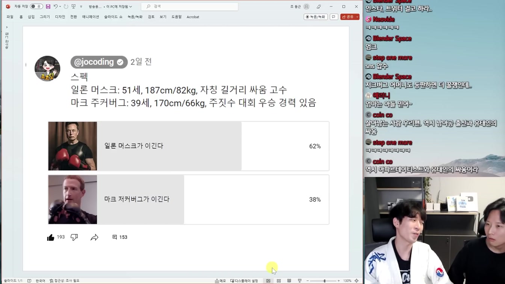Switch to the 삽입 (Insert) tab
The height and width of the screenshot is (284, 505).
[31, 17]
